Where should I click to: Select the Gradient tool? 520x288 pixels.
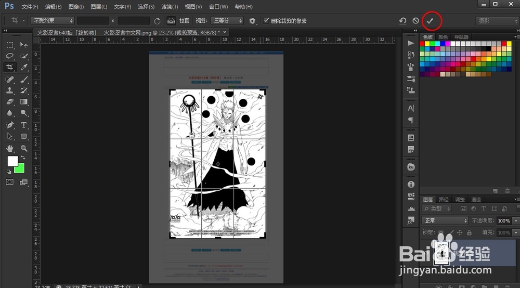click(23, 102)
